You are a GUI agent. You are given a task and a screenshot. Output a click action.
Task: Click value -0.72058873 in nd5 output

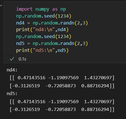[x=61, y=109]
